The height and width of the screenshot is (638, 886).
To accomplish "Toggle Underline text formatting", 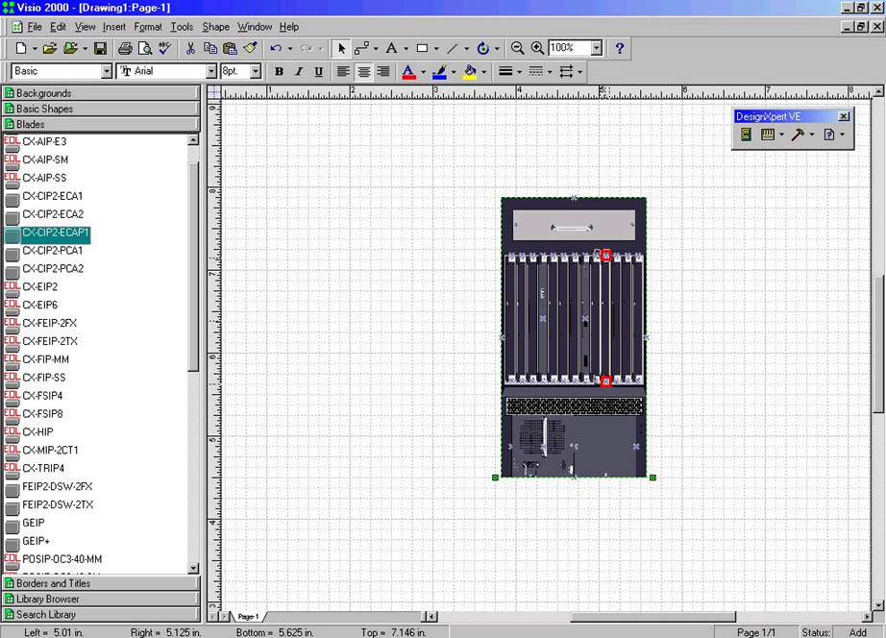I will [316, 72].
